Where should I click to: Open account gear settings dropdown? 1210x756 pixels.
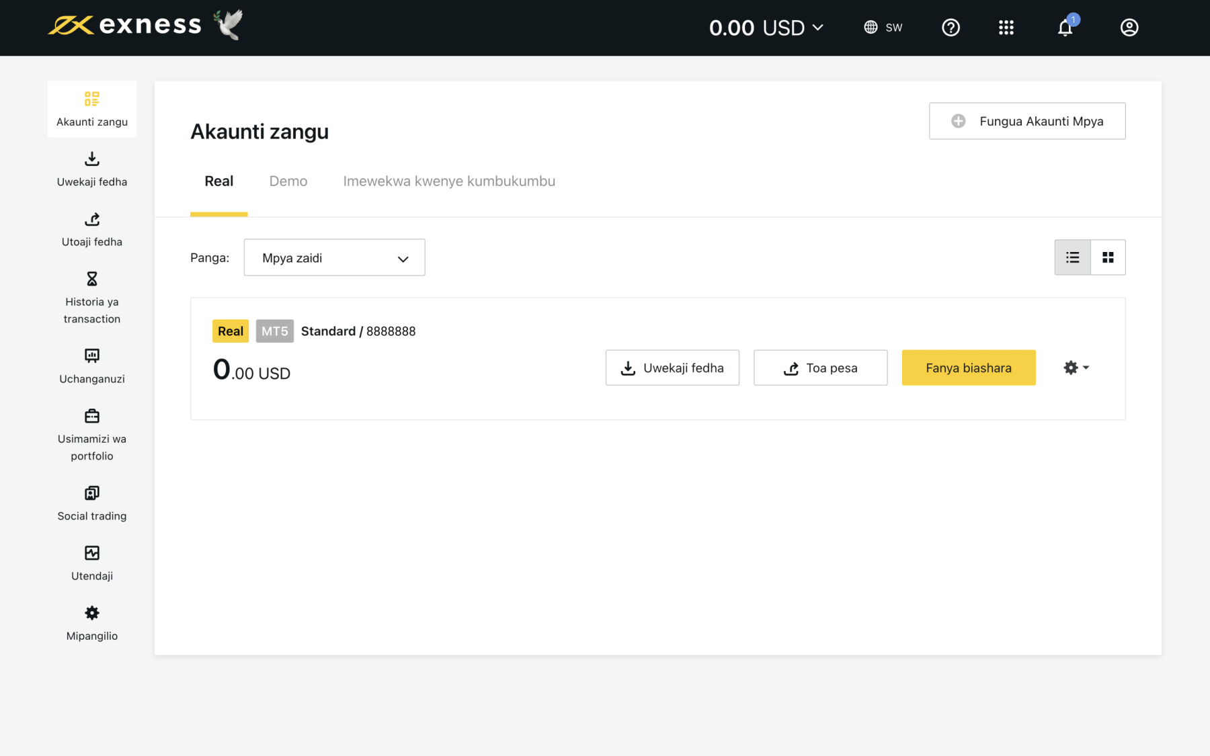(x=1076, y=368)
